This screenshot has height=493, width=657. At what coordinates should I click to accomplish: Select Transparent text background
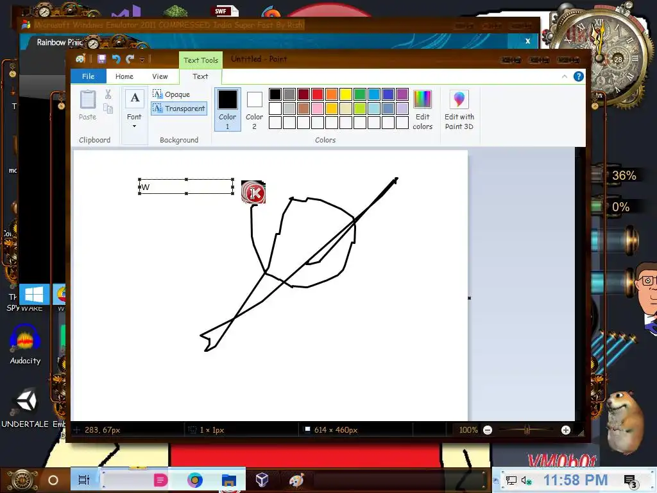coord(178,108)
